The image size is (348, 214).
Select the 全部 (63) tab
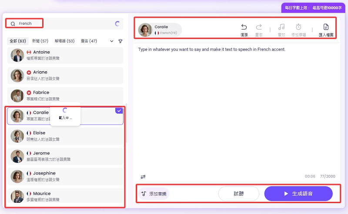[x=18, y=41]
